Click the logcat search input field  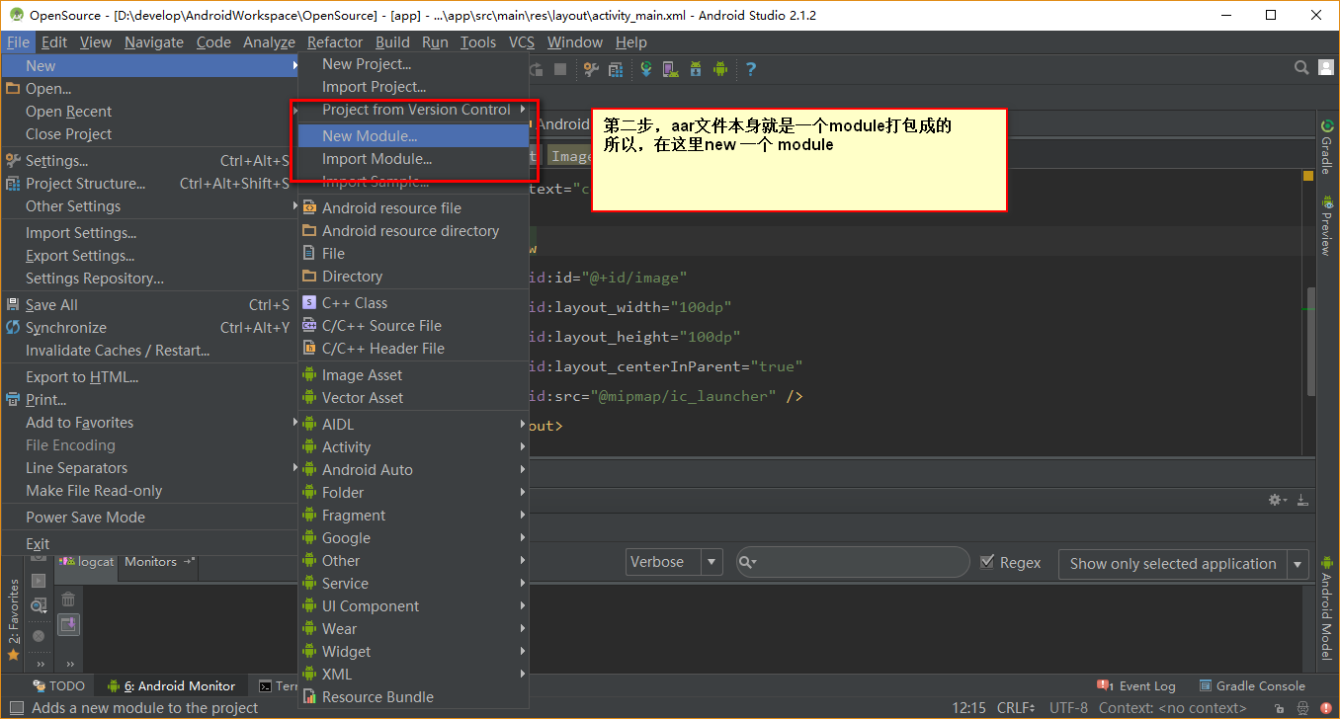tap(853, 563)
